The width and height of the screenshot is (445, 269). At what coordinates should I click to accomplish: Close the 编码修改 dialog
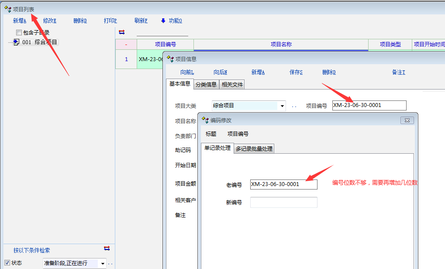point(407,120)
